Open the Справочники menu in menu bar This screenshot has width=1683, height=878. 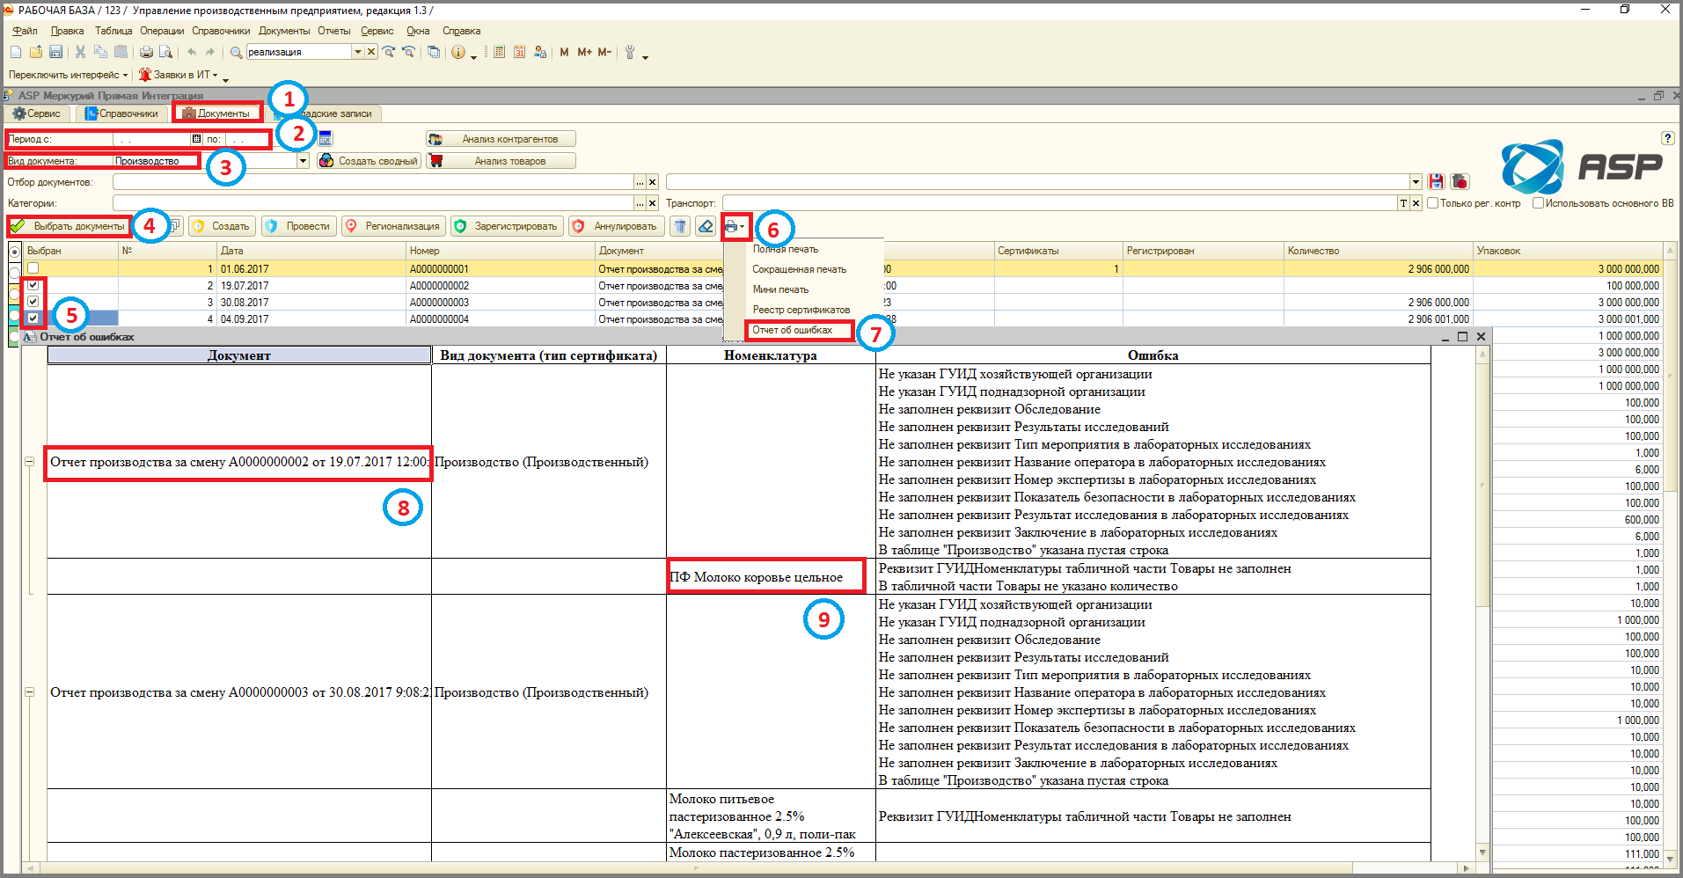tap(221, 31)
